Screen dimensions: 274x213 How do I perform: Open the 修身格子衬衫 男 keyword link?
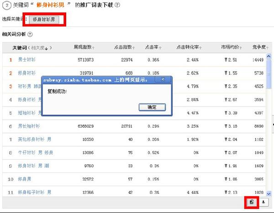(34, 192)
